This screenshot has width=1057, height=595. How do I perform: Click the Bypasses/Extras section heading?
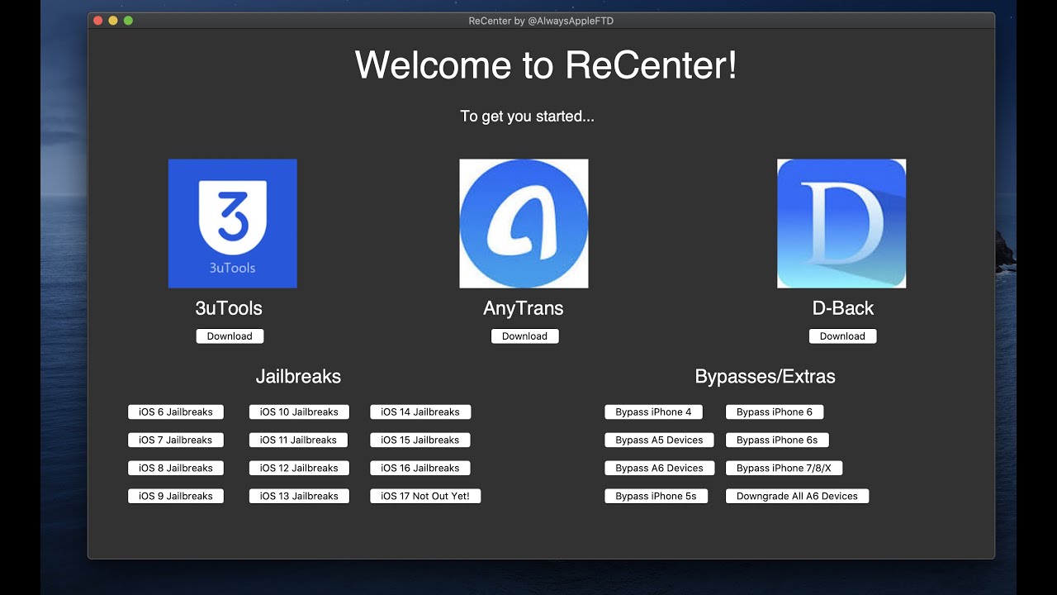point(765,377)
